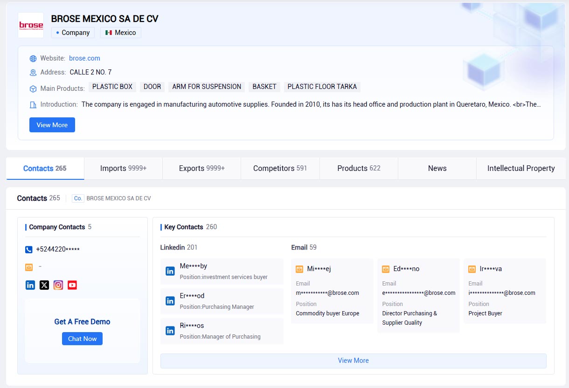
Task: Click the email icon for Mi****ej
Action: pyautogui.click(x=299, y=269)
